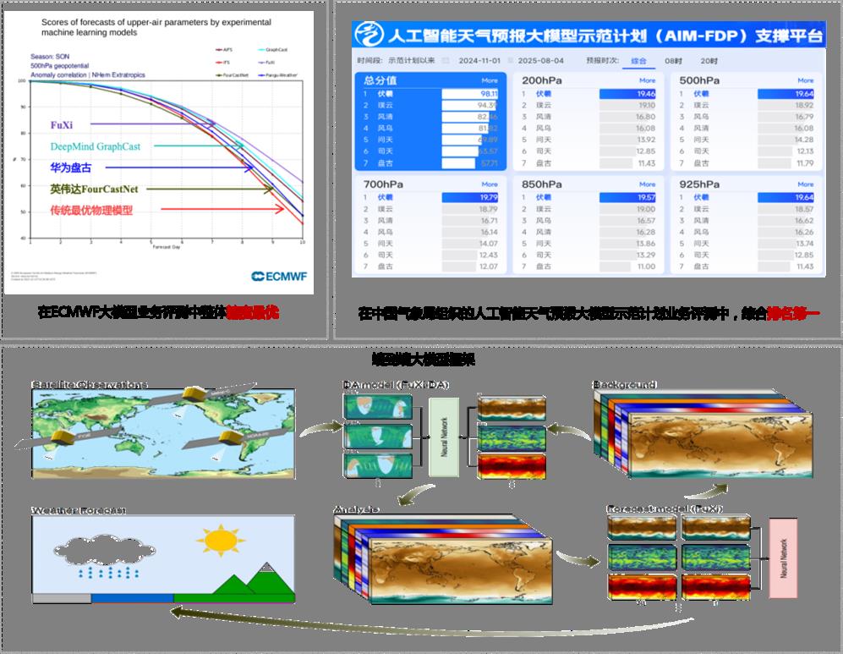
Task: Click the AIM-FDP platform logo icon
Action: coord(369,35)
